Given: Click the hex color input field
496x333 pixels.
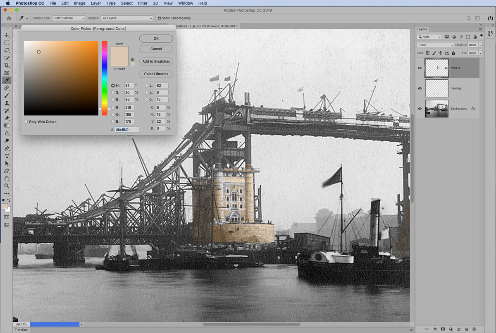Looking at the screenshot, I should coord(126,129).
